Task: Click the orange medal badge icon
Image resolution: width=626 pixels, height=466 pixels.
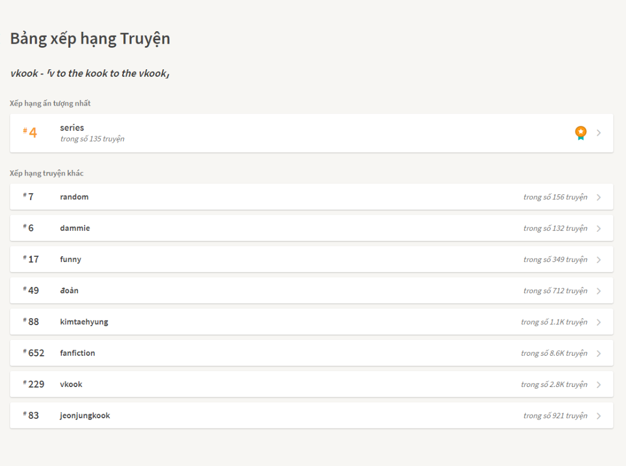Action: click(x=581, y=133)
